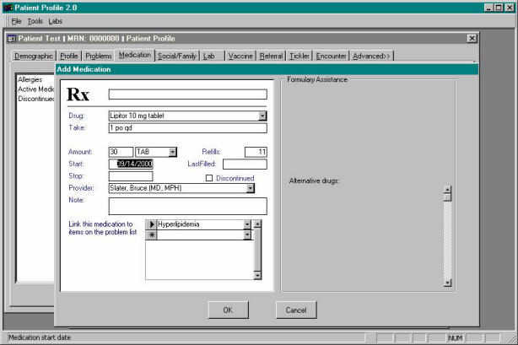Screen dimensions: 518x345
Task: Switch to the Vaccine tab
Action: click(x=241, y=56)
